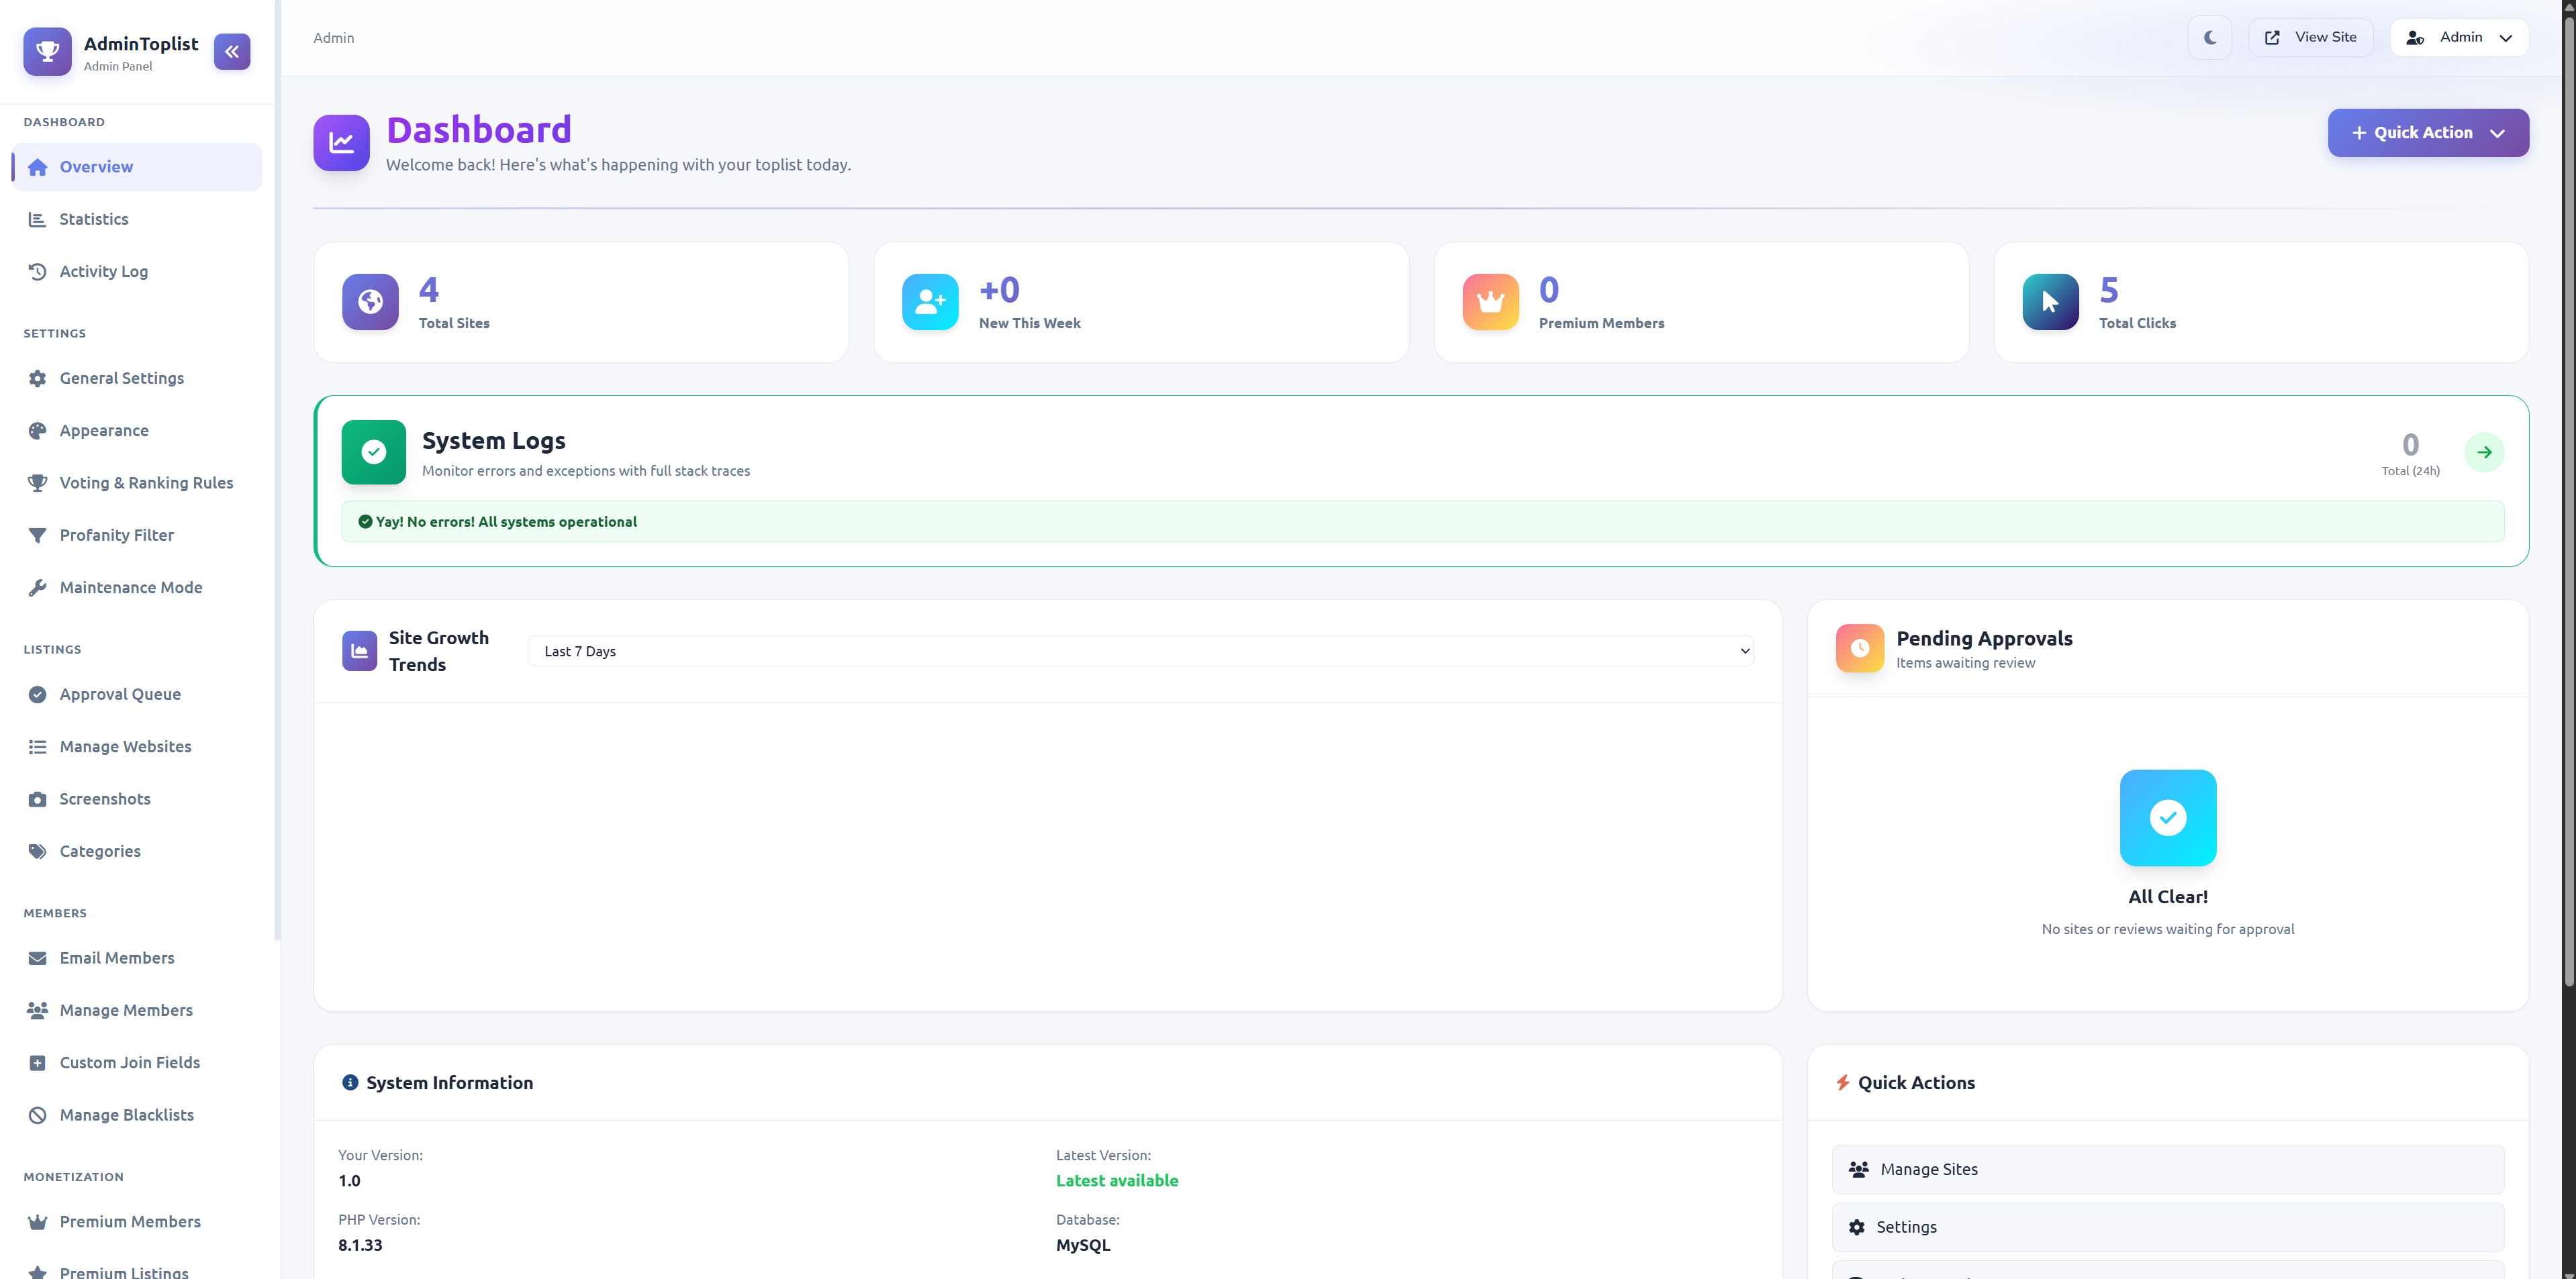Viewport: 2576px width, 1279px height.
Task: Click the AdminToplist trophy logo
Action: click(x=47, y=52)
